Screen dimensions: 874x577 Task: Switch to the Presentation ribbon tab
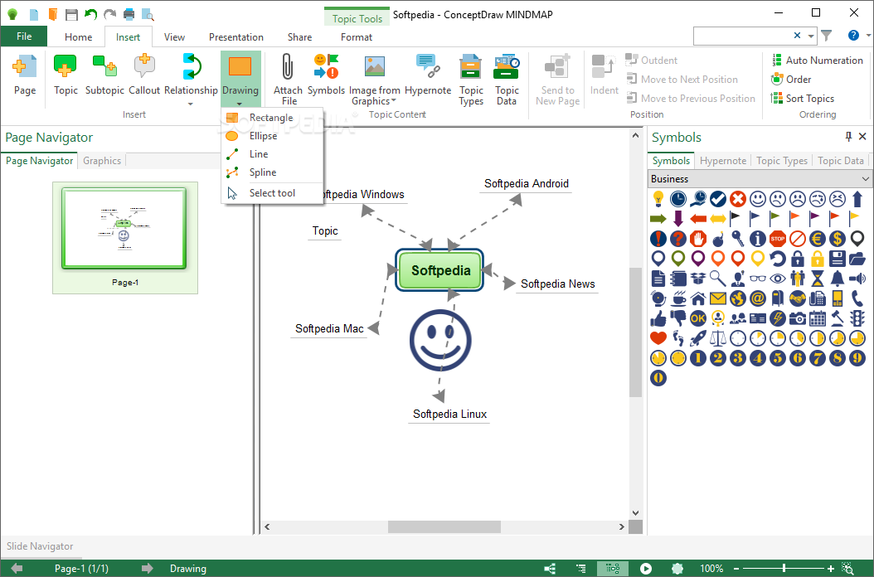236,36
